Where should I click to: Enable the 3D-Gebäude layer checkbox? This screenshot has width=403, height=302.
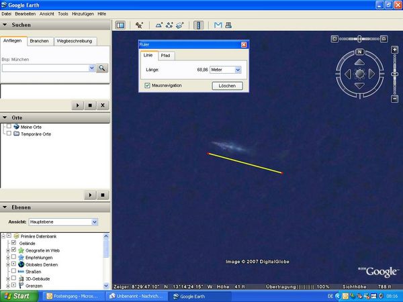14,278
